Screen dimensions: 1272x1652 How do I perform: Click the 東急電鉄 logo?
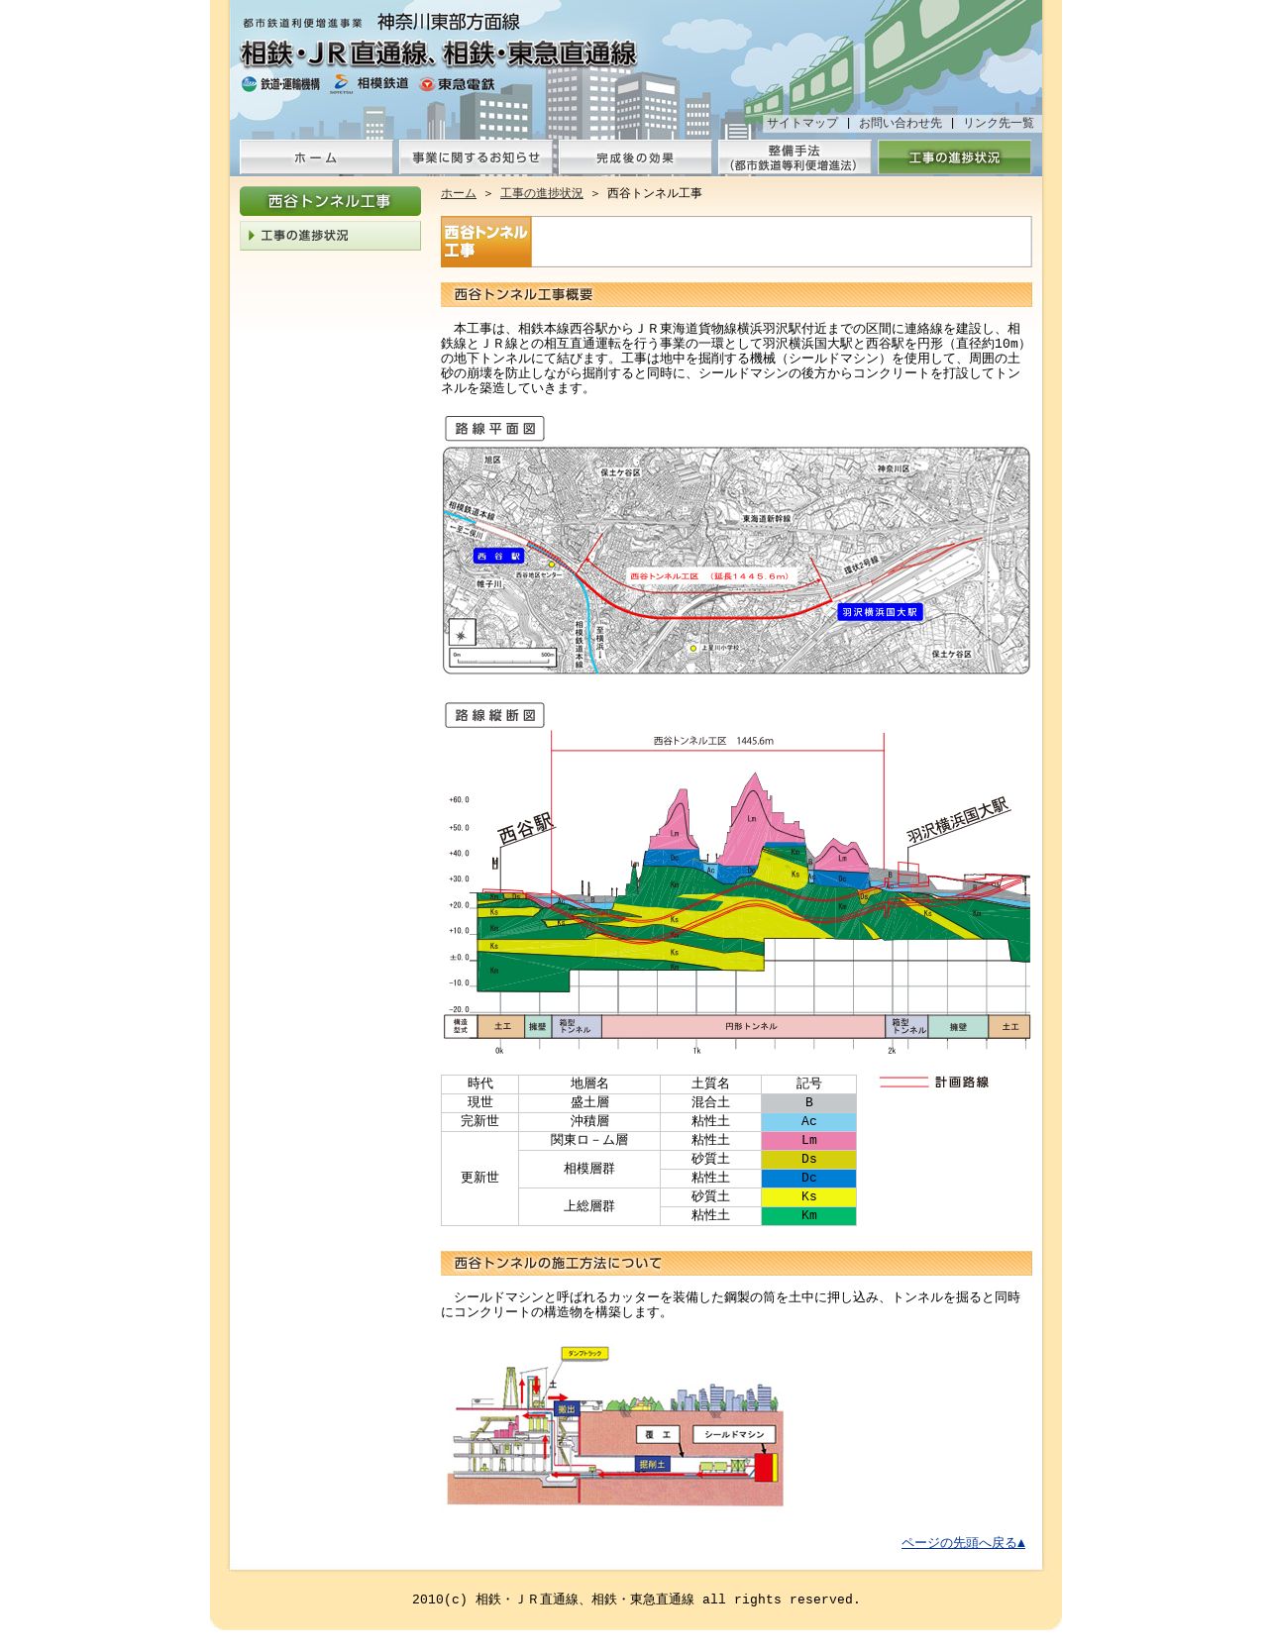[457, 84]
